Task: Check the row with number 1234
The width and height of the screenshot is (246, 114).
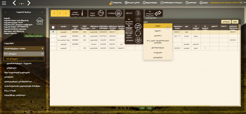Action: click(x=53, y=48)
